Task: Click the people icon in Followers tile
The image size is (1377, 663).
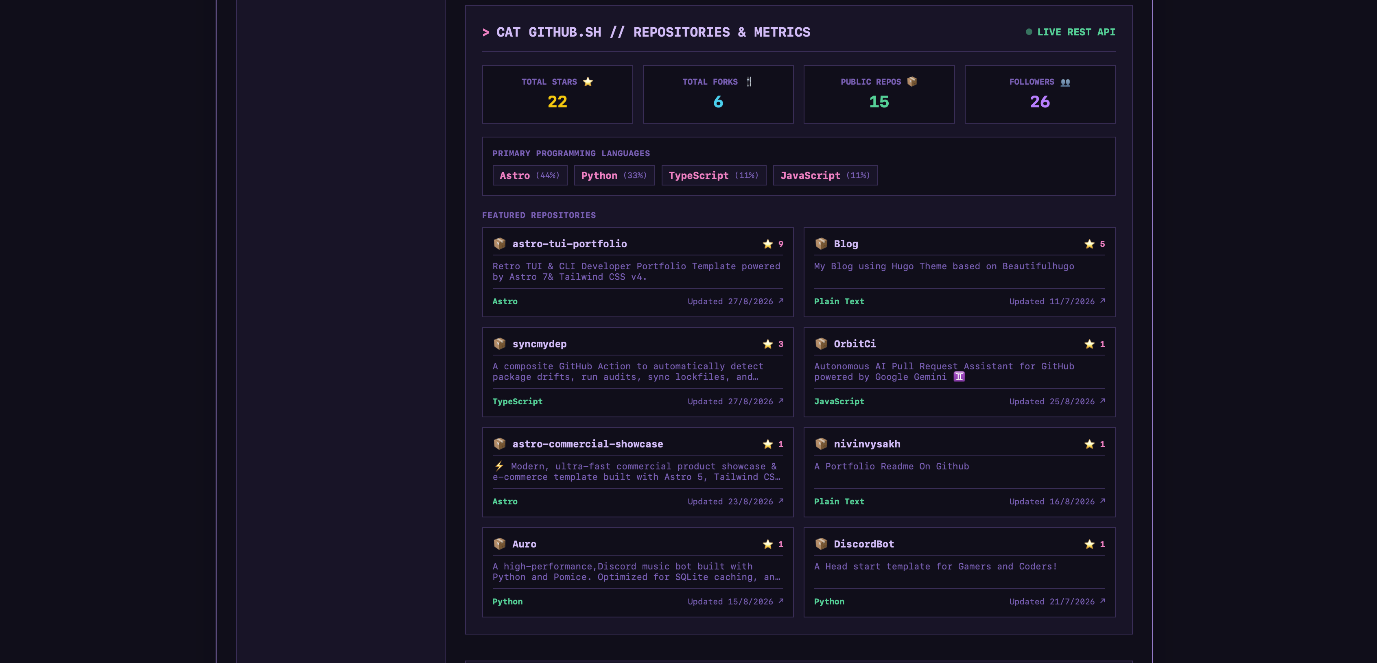Action: coord(1065,82)
